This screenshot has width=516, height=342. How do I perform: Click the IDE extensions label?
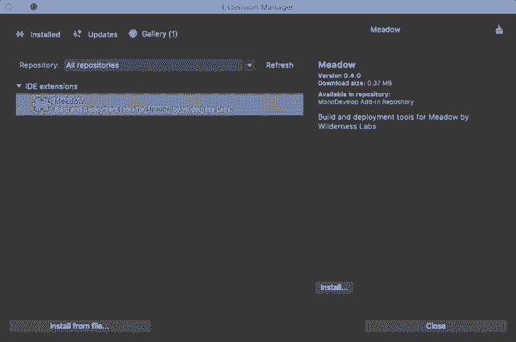pos(51,86)
